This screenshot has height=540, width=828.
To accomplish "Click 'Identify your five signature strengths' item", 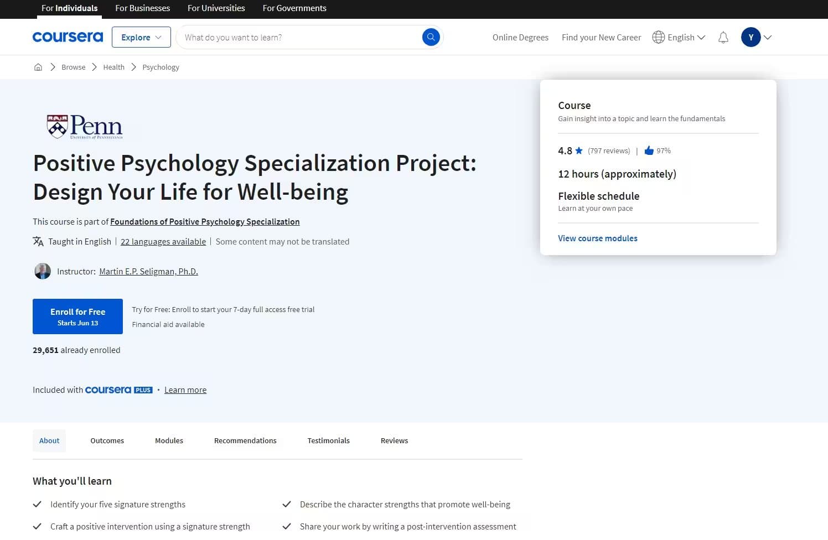I will (x=118, y=504).
